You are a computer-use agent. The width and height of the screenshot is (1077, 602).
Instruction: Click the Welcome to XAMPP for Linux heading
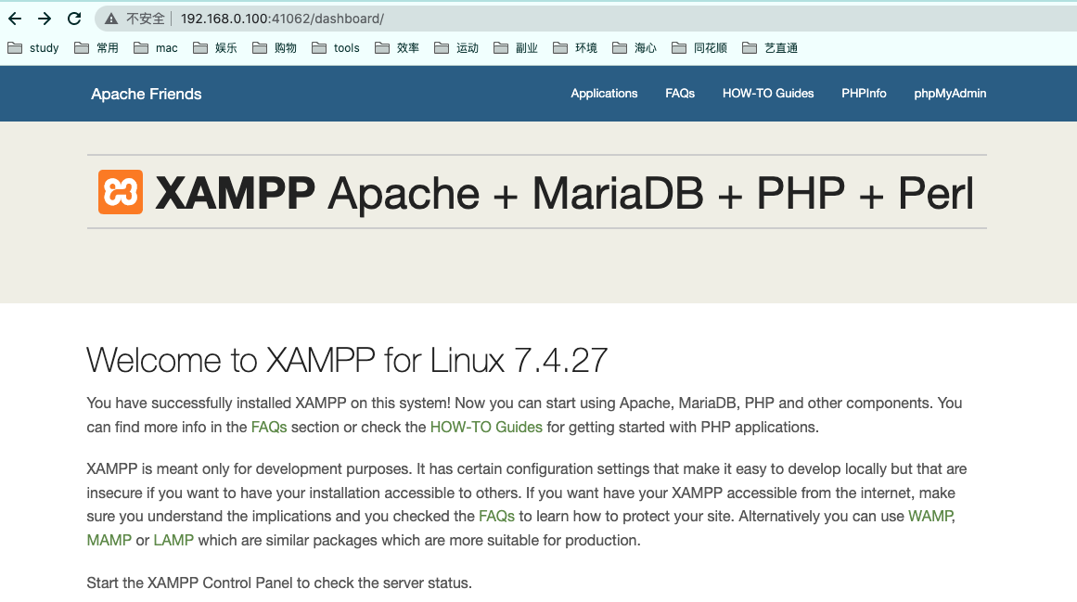[347, 361]
